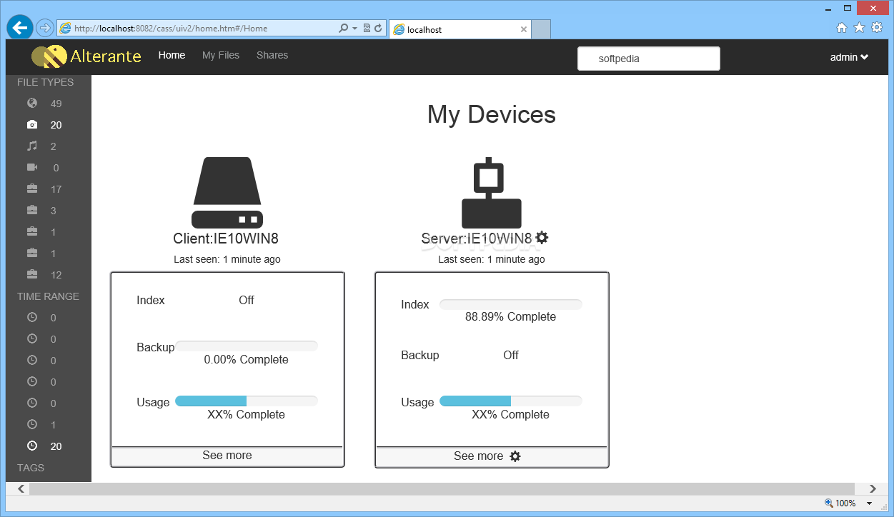Select the briefcase icon with count 3

(x=32, y=211)
